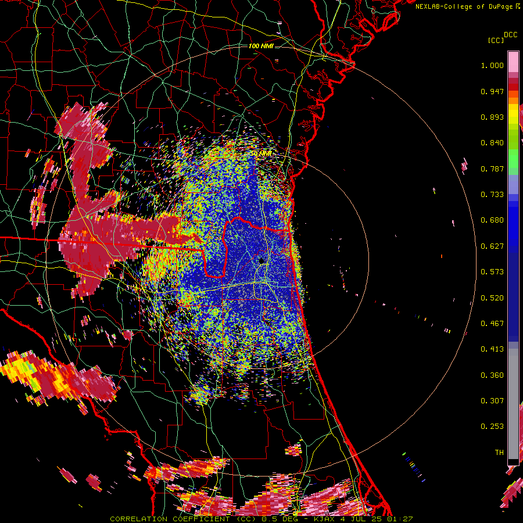Select the 0.733 scale value

point(492,195)
